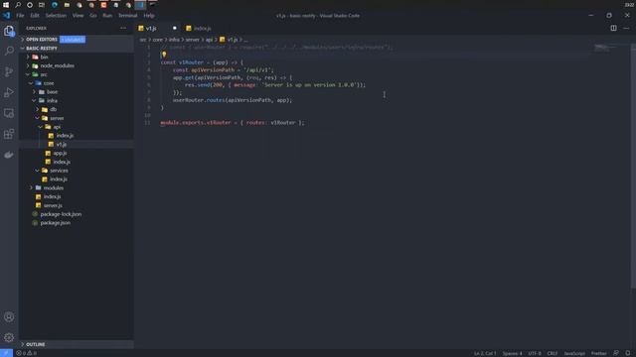Click the Ln 2, Col 1 cursor position
This screenshot has width=636, height=357.
(485, 353)
